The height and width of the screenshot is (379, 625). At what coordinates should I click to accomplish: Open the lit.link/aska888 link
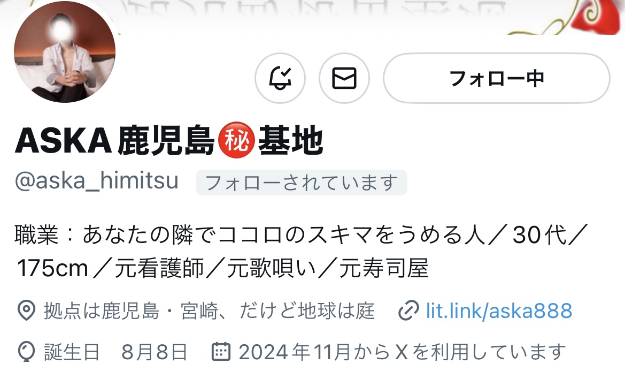(499, 311)
